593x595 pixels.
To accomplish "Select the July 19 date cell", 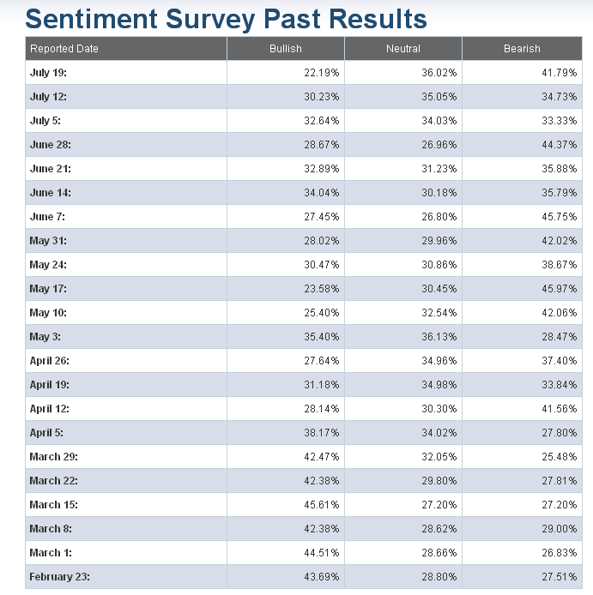I will [48, 73].
